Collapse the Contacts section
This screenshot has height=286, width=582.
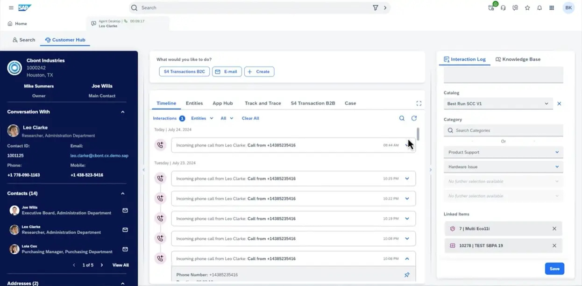[x=123, y=193]
